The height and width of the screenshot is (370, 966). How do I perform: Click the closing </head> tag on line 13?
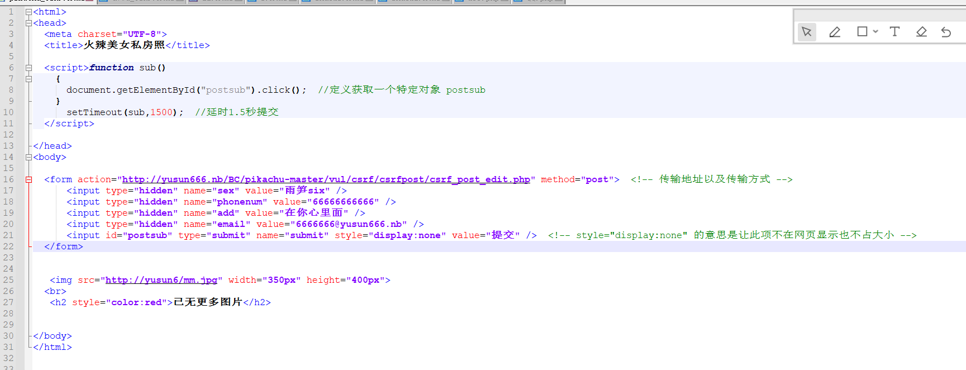53,146
